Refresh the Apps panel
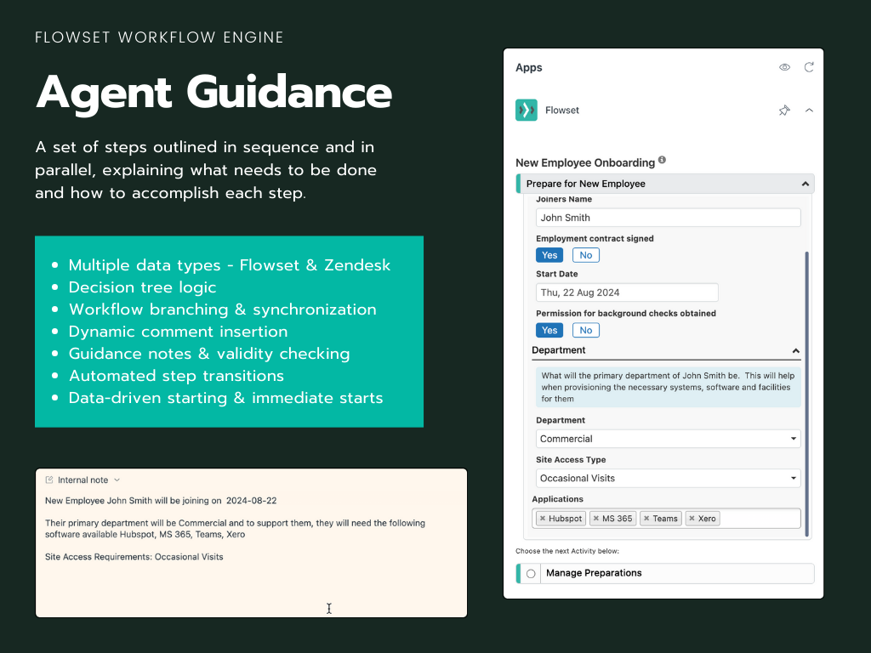Viewport: 871px width, 653px height. (x=809, y=67)
